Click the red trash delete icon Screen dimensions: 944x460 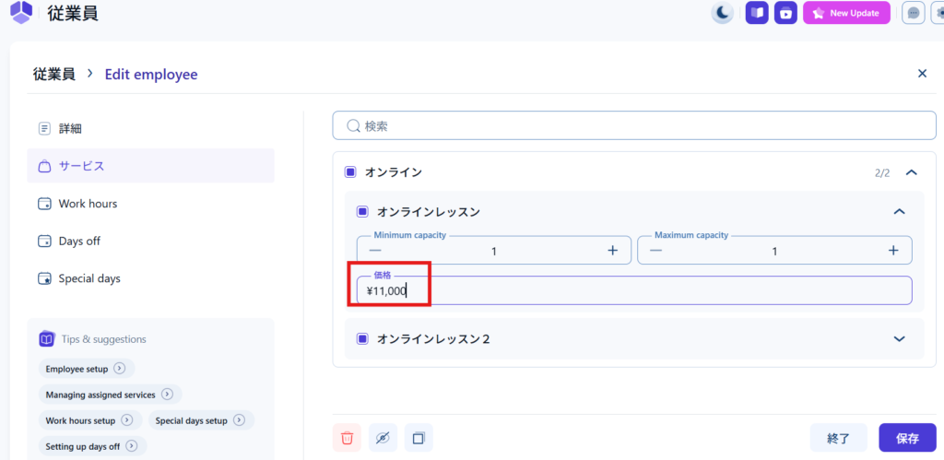pos(347,438)
